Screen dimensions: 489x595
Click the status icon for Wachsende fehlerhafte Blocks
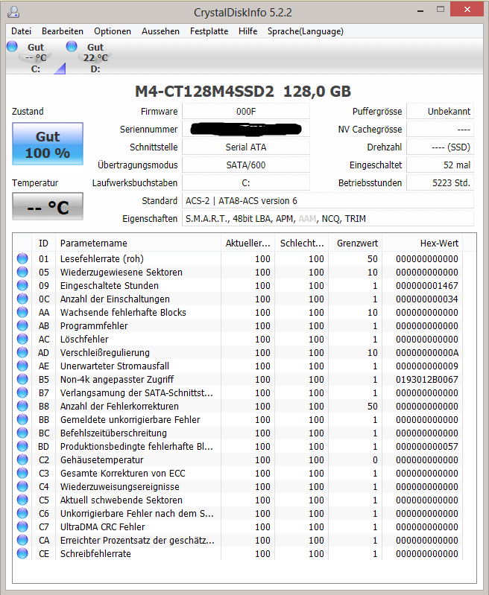click(x=22, y=312)
